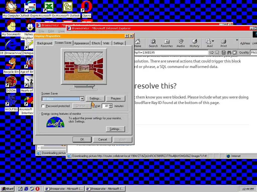Select the Microsoft Outlook desktop icon

tap(68, 9)
